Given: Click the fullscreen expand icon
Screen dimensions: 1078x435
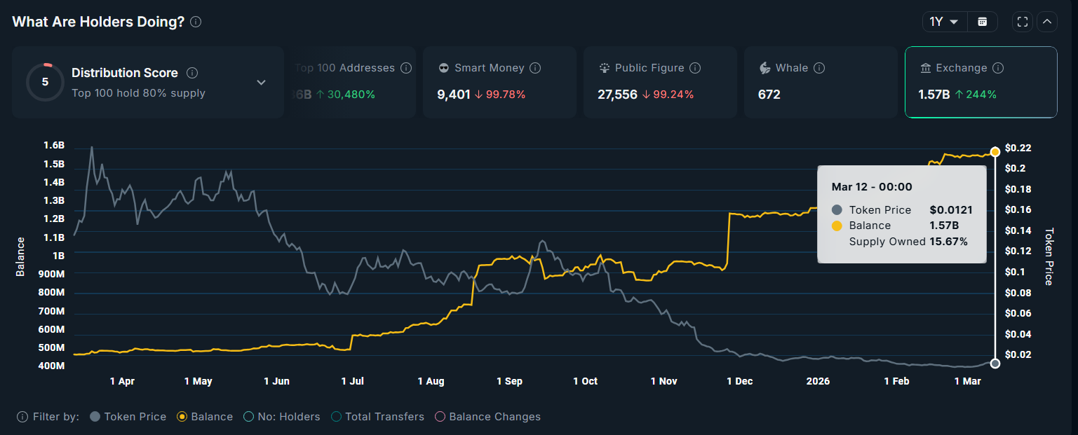Looking at the screenshot, I should (x=1023, y=22).
